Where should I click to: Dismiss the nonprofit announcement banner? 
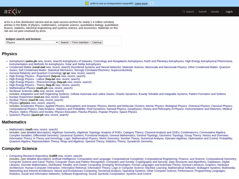[152, 3]
